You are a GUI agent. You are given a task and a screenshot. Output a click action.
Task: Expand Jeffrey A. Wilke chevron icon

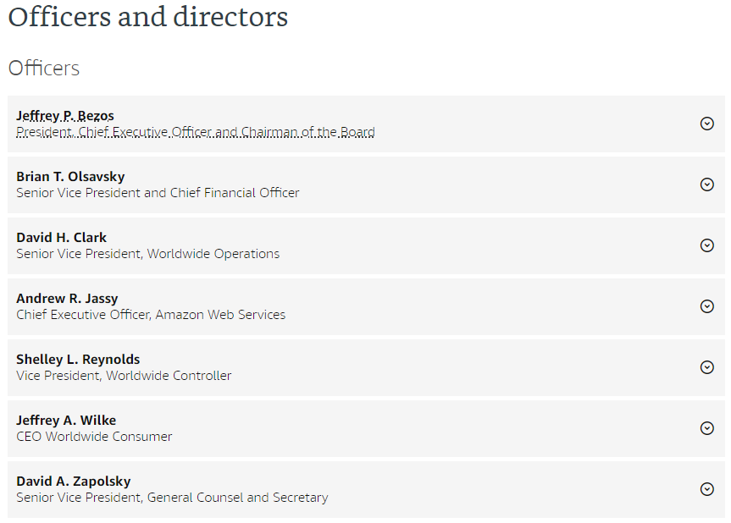pos(706,428)
